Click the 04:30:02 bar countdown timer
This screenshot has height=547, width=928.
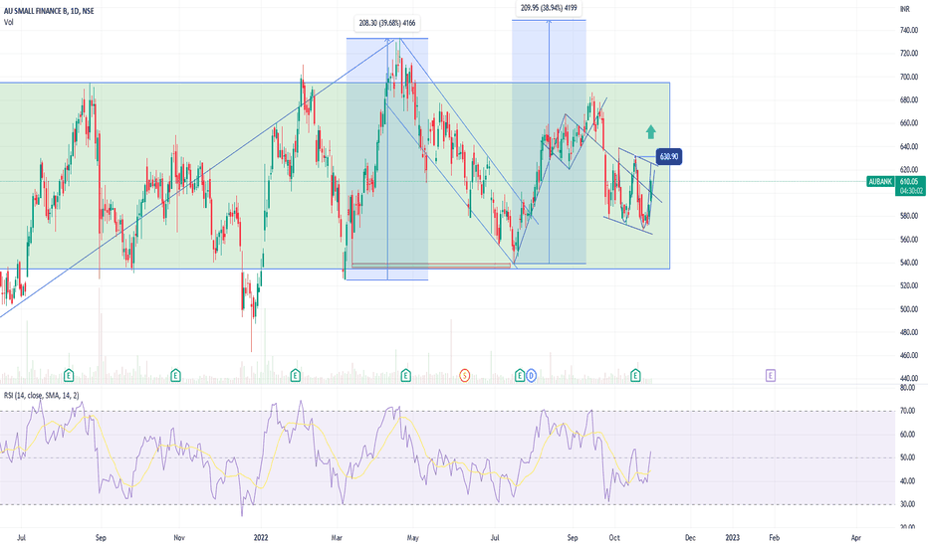909,191
